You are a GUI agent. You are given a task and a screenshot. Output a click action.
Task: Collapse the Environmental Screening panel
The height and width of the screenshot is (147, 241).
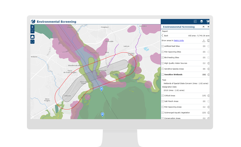click(203, 27)
